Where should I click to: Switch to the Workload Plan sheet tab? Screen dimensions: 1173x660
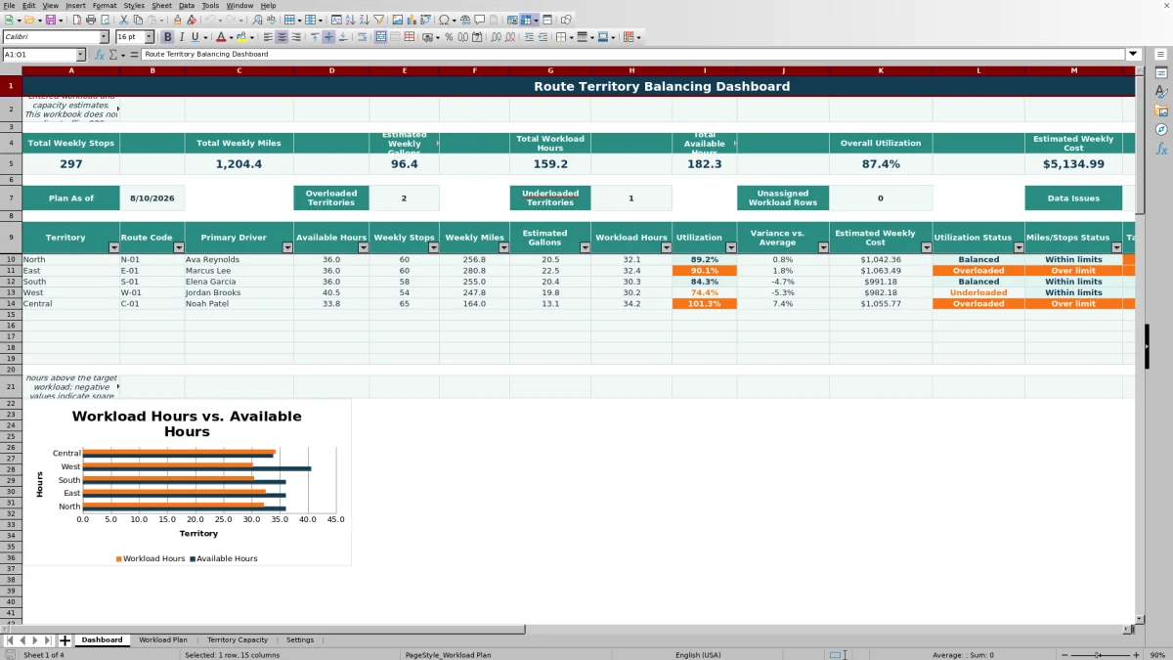(x=163, y=640)
